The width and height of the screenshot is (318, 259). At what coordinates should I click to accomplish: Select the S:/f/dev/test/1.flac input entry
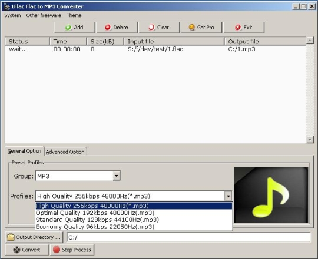(155, 49)
